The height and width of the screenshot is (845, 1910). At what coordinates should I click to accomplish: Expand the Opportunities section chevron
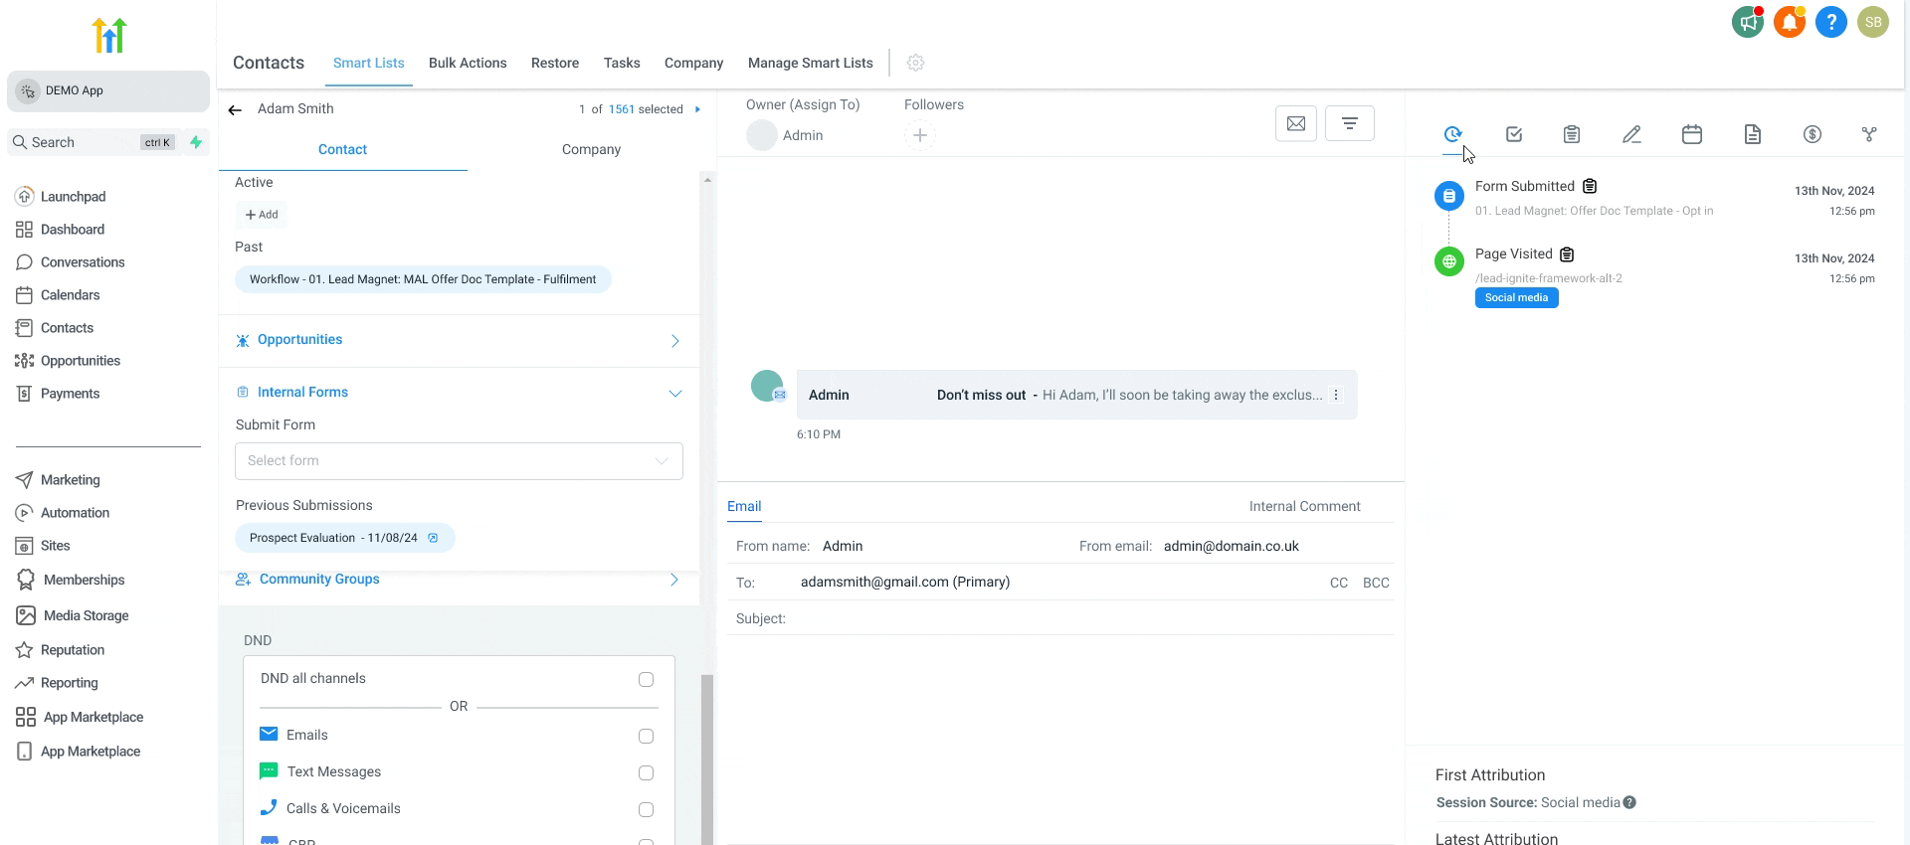pos(675,341)
